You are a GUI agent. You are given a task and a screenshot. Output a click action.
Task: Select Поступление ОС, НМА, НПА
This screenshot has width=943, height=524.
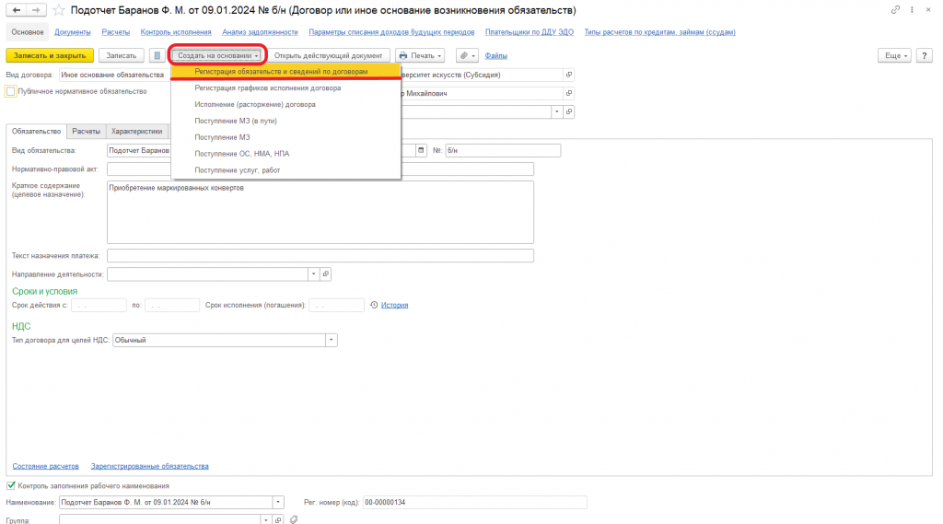point(285,154)
